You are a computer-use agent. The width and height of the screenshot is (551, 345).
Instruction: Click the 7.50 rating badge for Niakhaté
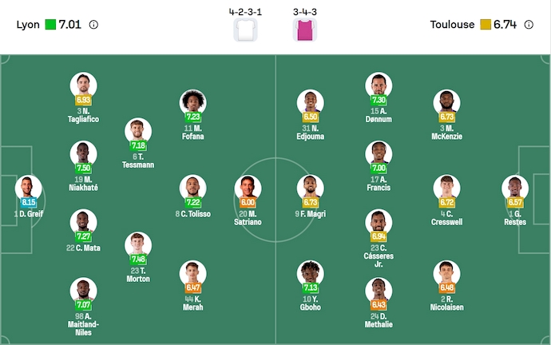pyautogui.click(x=83, y=169)
